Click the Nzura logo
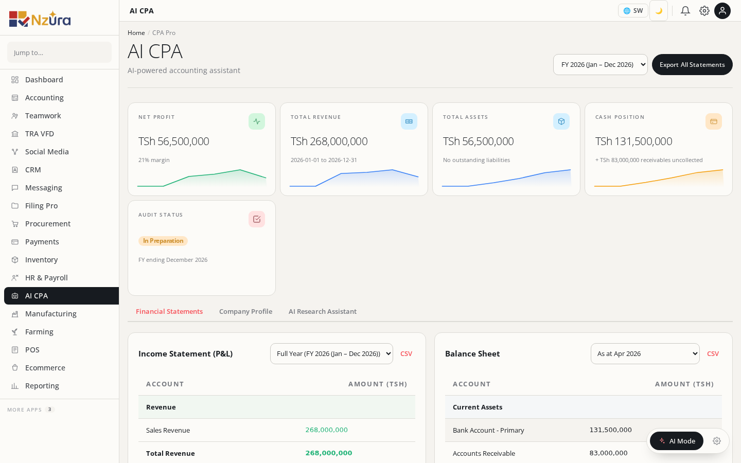 coord(40,19)
